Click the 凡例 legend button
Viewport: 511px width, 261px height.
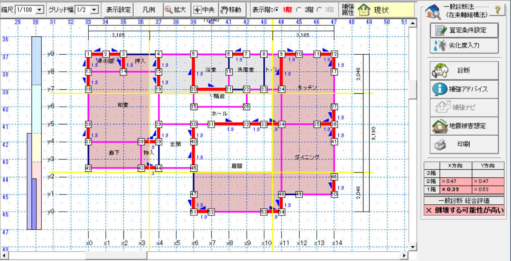[x=148, y=9]
